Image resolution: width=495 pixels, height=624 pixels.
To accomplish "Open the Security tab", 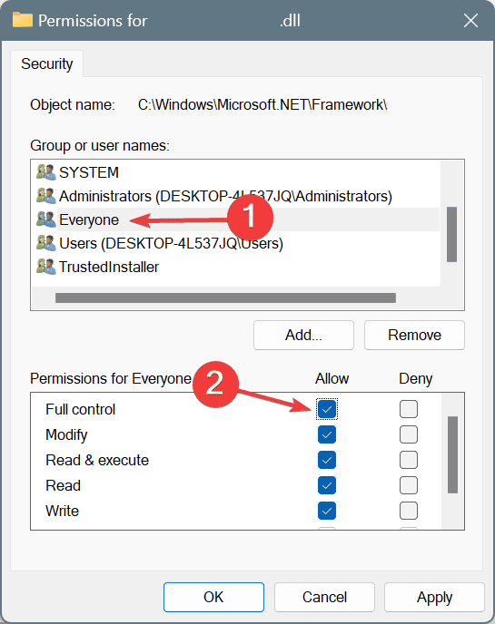I will point(46,63).
